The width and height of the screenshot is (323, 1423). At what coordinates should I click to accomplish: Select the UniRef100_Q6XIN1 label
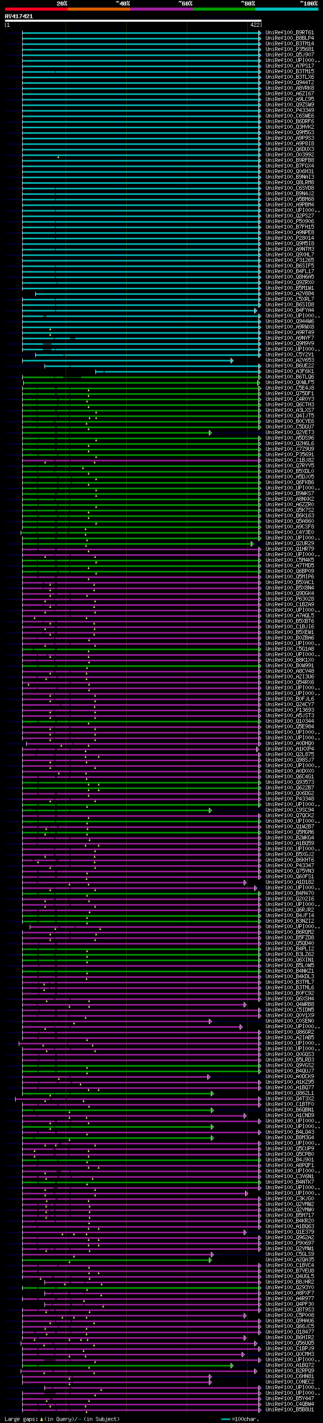tap(290, 960)
